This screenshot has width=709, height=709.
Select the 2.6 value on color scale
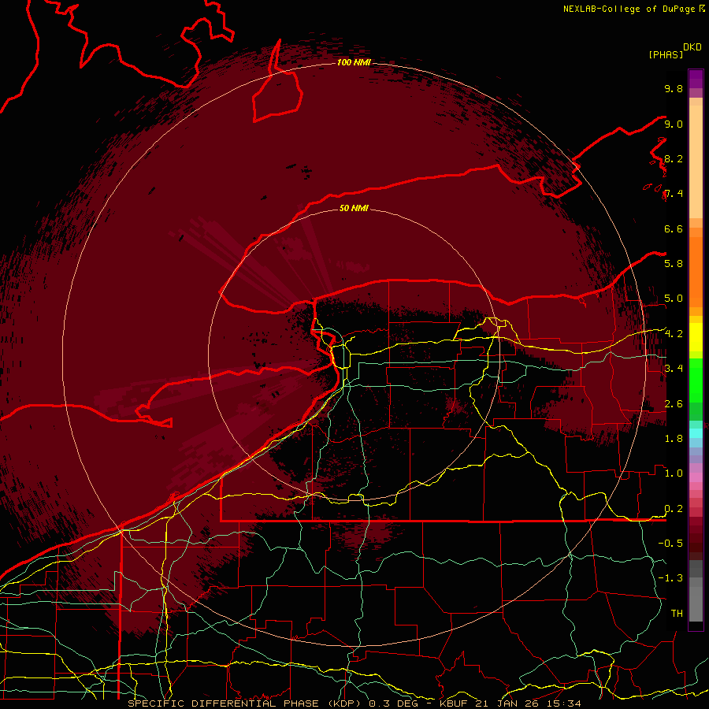coord(674,403)
